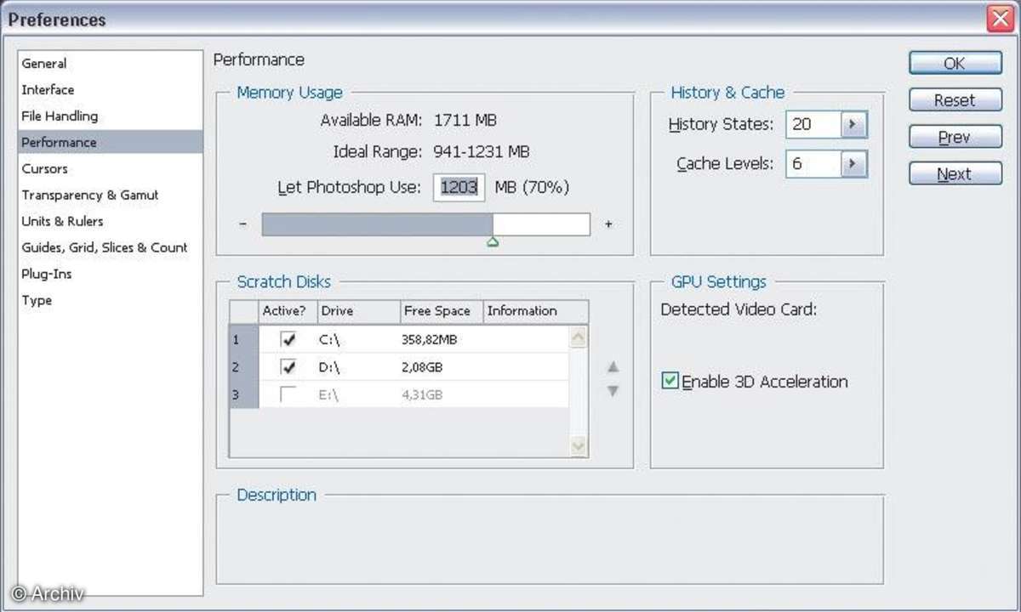Click the Detected Video Card label
The image size is (1021, 612).
pyautogui.click(x=739, y=310)
